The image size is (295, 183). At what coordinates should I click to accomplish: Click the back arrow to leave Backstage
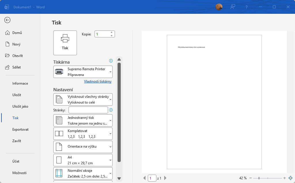click(x=7, y=20)
